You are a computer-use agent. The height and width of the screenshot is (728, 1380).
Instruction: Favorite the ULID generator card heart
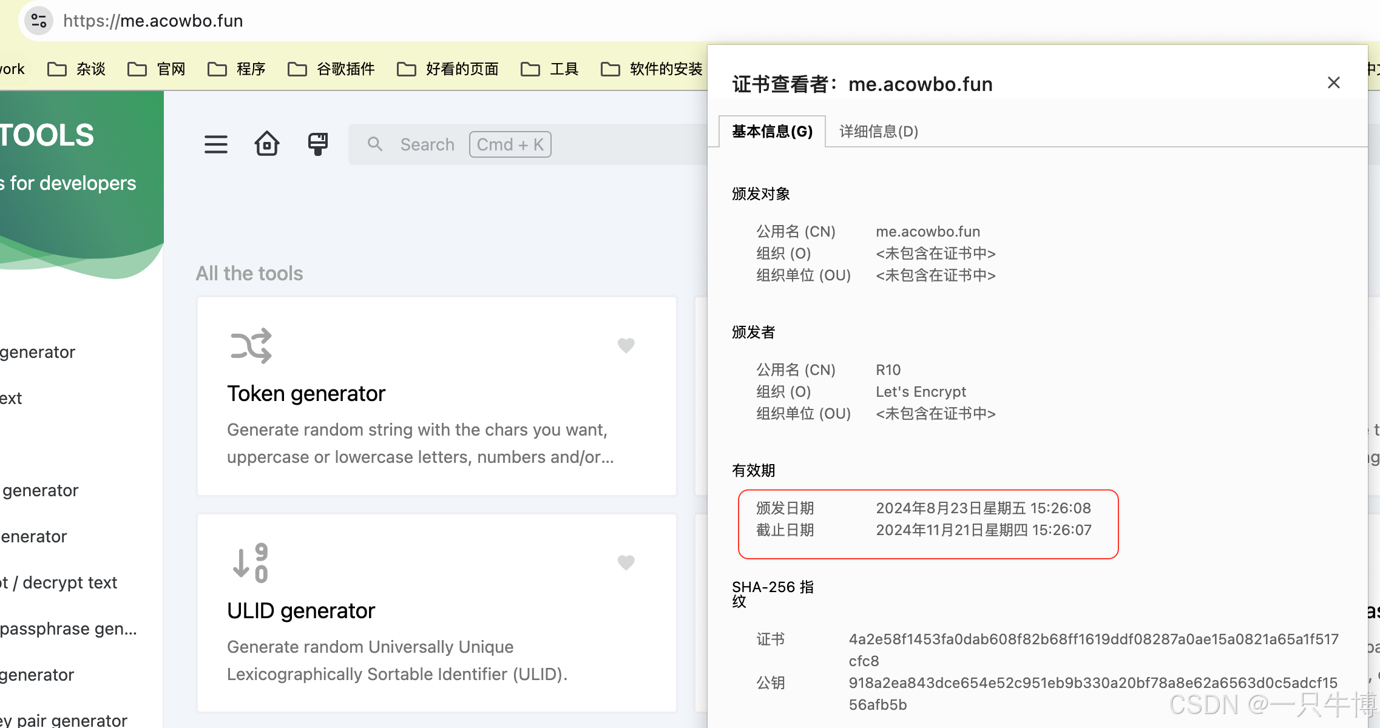[x=626, y=562]
